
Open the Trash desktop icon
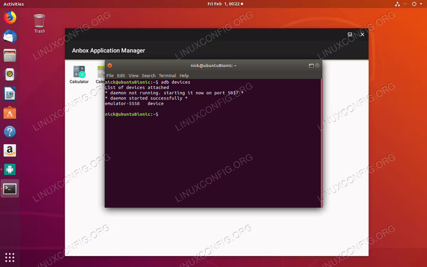click(39, 23)
